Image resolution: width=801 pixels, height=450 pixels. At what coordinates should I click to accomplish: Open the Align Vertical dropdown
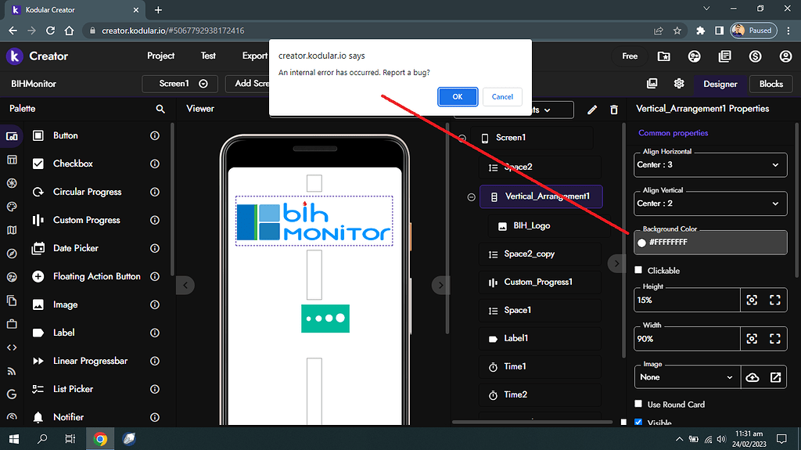click(x=710, y=203)
